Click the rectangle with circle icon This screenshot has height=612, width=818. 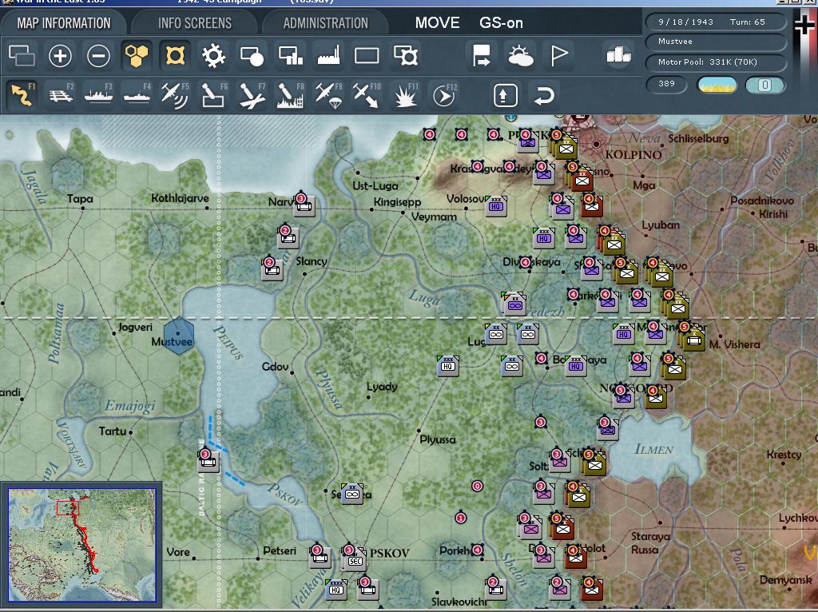pos(252,55)
